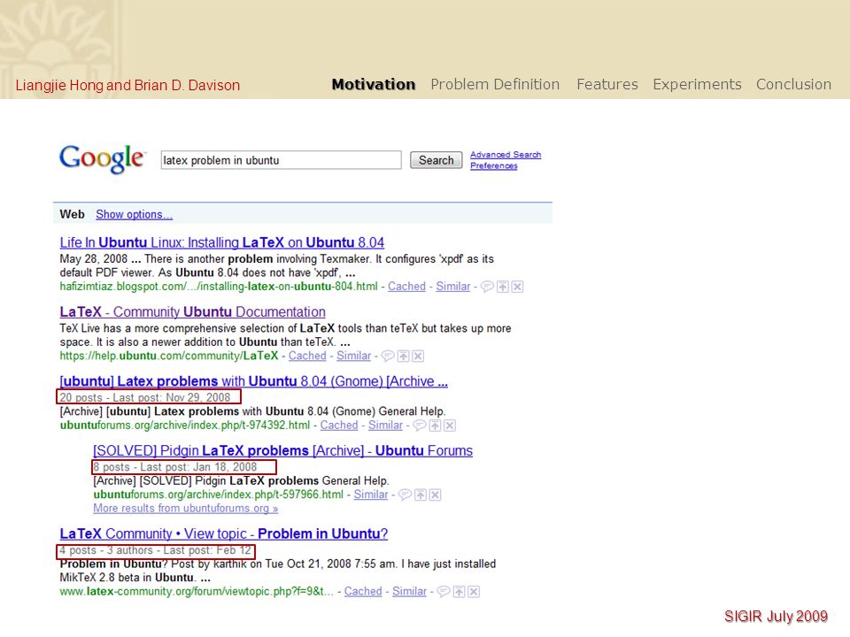Click promote arrow icon on latex-community.org result
The height and width of the screenshot is (637, 850).
[460, 592]
